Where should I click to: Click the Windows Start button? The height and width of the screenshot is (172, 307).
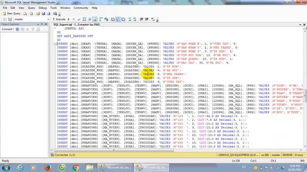click(x=6, y=168)
